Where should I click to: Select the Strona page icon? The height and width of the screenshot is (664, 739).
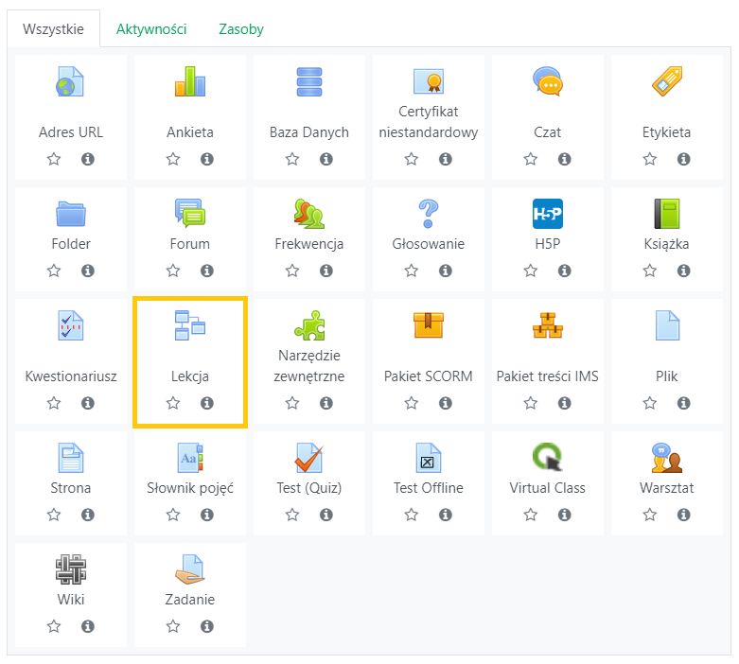71,458
